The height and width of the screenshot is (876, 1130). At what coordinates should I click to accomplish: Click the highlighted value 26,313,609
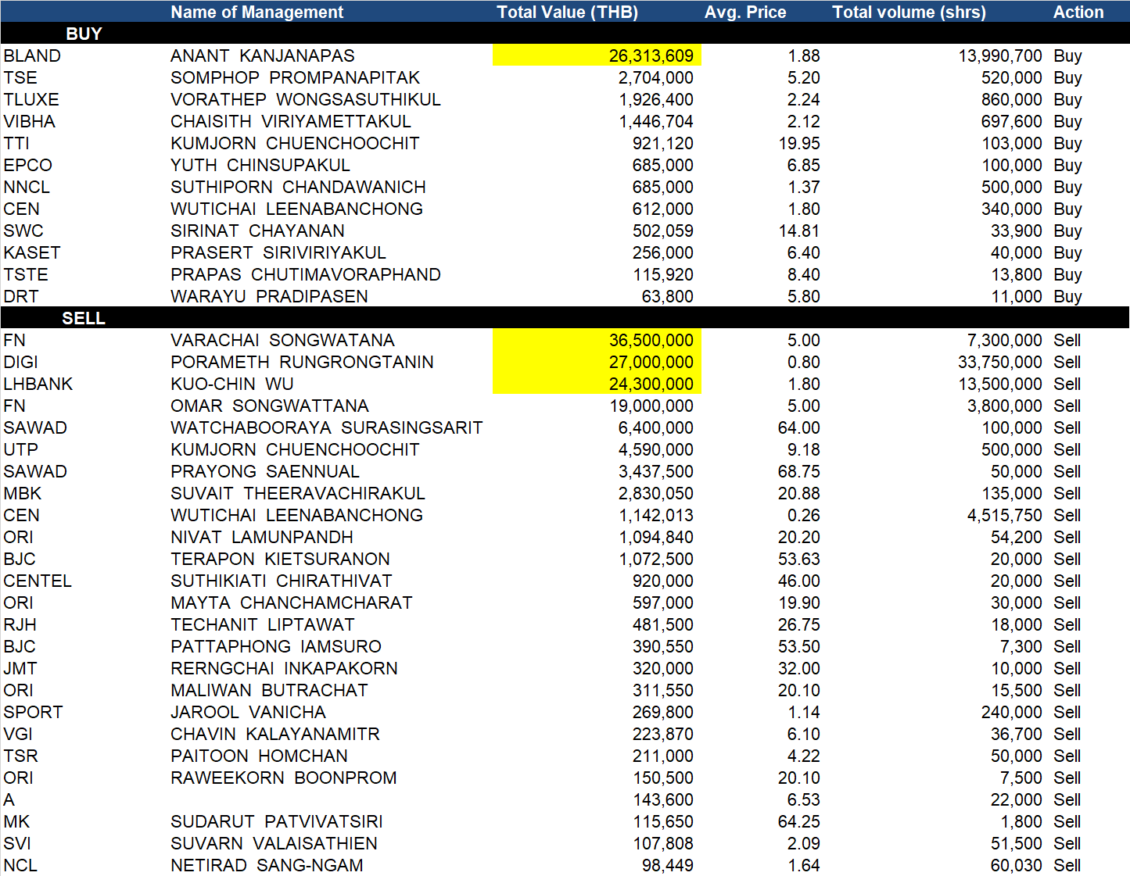pyautogui.click(x=597, y=55)
